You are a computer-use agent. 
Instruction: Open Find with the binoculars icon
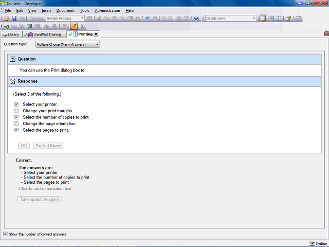[179, 19]
